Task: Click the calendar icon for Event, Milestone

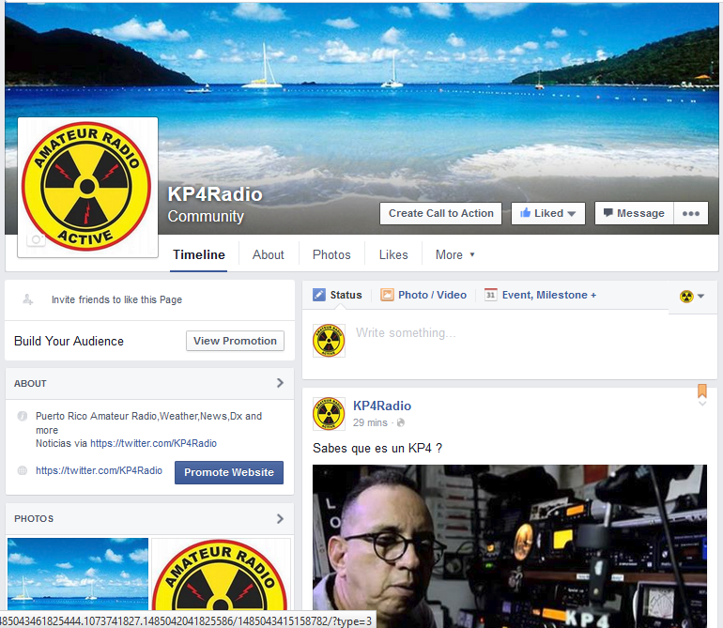Action: (490, 295)
